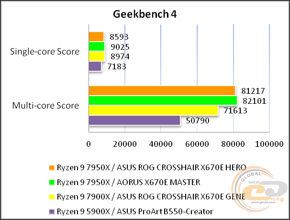Click the purple single-core bar 7183

[x=95, y=66]
